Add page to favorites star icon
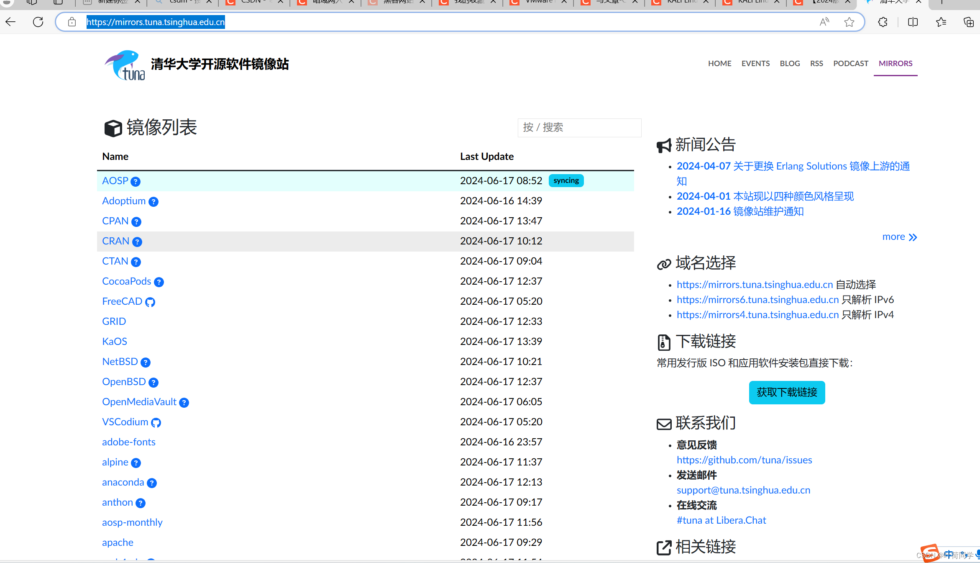Viewport: 980px width, 563px height. (849, 22)
